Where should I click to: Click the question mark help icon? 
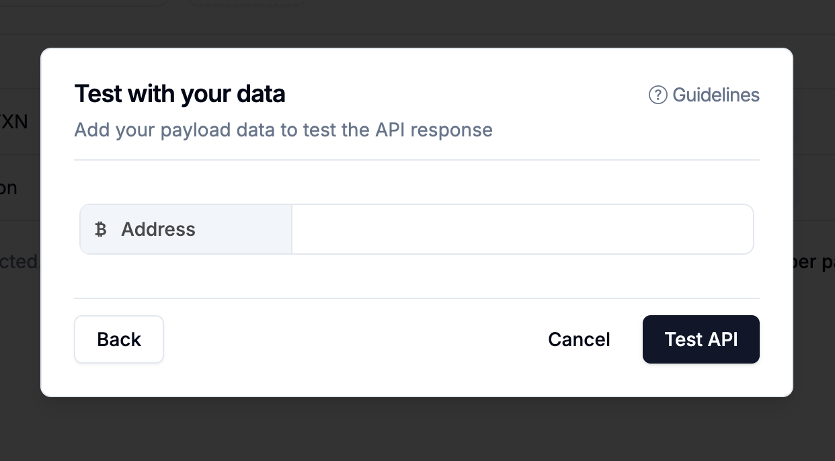[658, 95]
